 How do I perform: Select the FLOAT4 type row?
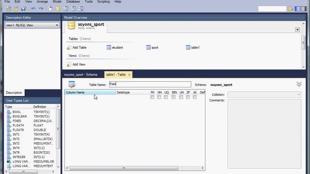(x=31, y=126)
